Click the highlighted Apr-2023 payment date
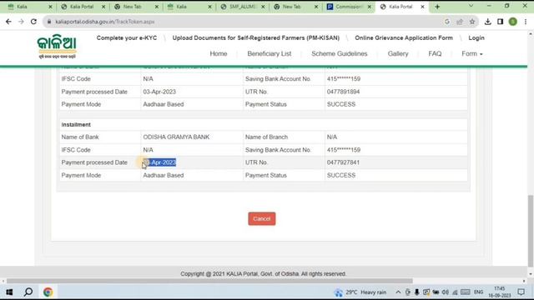Image resolution: width=534 pixels, height=300 pixels. [x=159, y=162]
